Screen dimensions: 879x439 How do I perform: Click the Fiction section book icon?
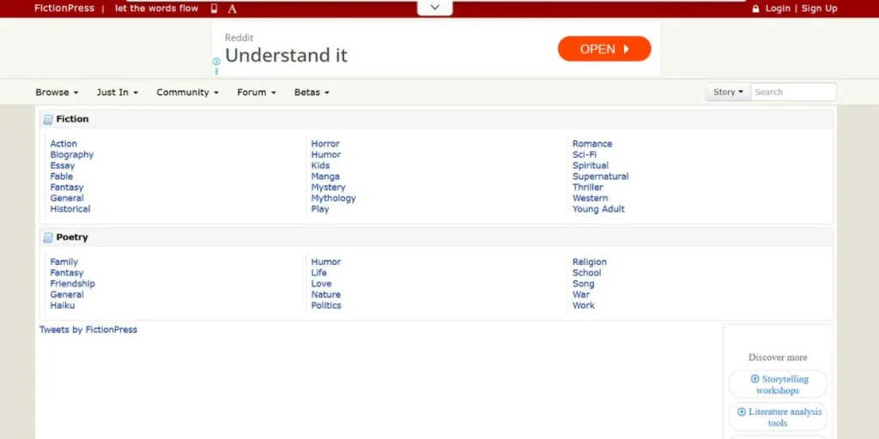[x=48, y=119]
